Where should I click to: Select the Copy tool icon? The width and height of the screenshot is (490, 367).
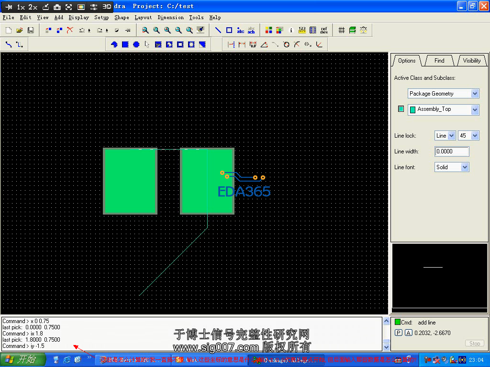point(59,30)
